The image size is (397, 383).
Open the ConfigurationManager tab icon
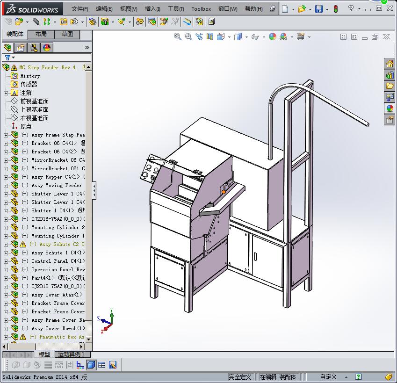coord(34,48)
